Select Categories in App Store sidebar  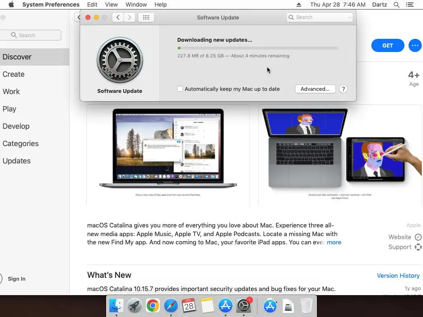35,143
